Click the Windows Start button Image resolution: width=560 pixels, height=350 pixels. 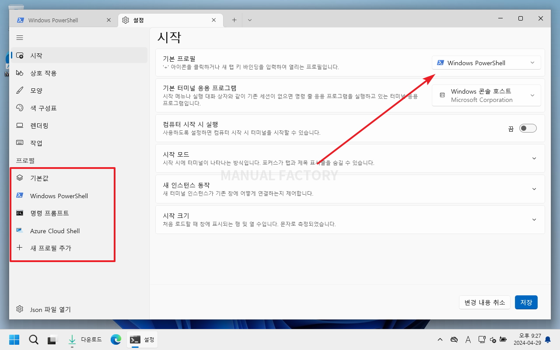pos(14,339)
